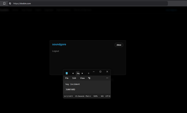Close the Notepad window

pos(107,72)
